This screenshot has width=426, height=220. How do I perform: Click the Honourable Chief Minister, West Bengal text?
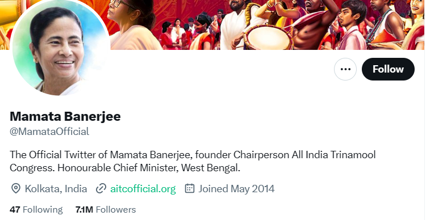point(149,168)
